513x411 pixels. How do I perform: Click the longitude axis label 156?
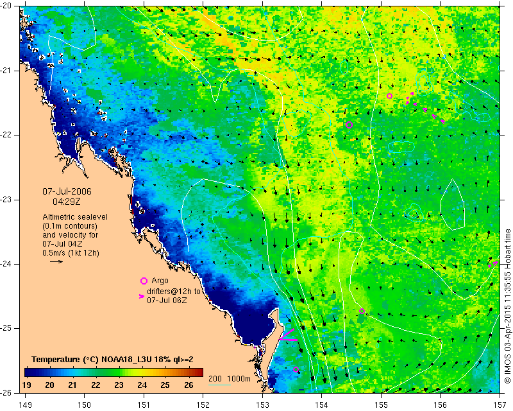point(441,405)
